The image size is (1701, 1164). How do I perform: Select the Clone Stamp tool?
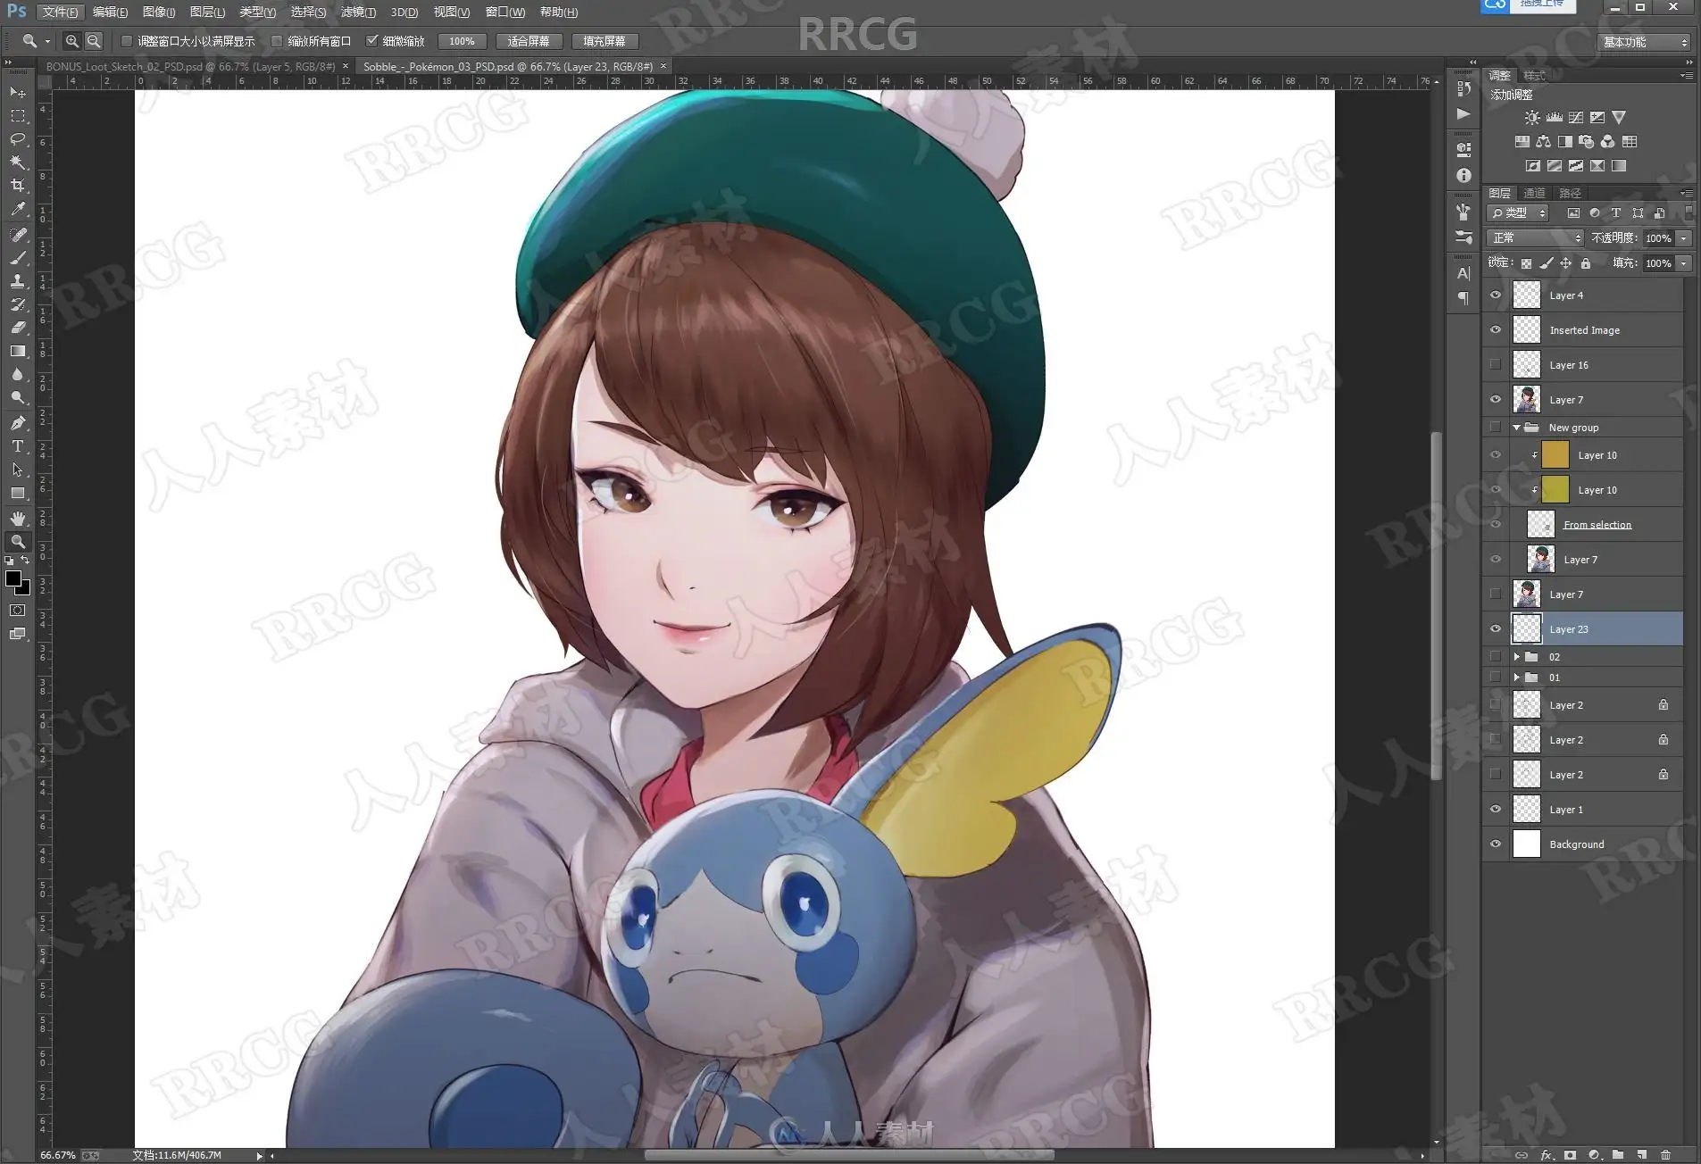18,281
